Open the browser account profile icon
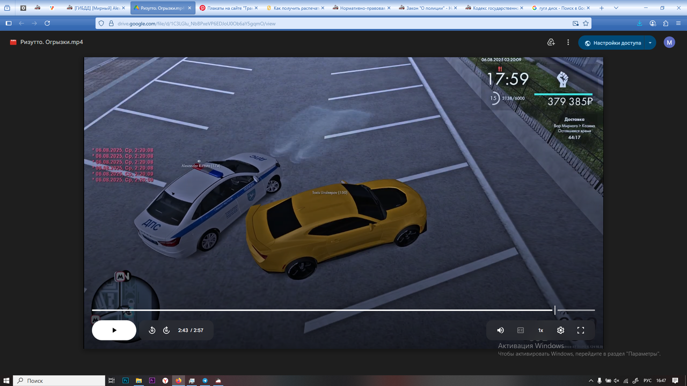The height and width of the screenshot is (386, 687). point(653,24)
